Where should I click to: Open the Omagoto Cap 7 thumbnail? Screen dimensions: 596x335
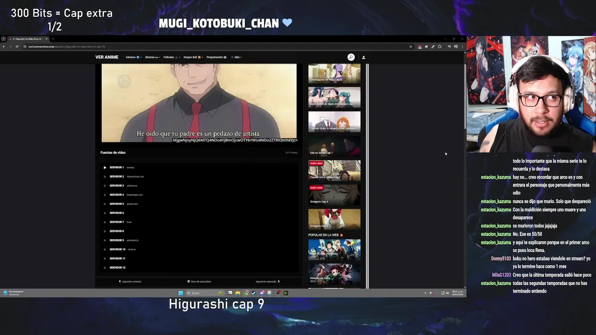click(x=334, y=219)
